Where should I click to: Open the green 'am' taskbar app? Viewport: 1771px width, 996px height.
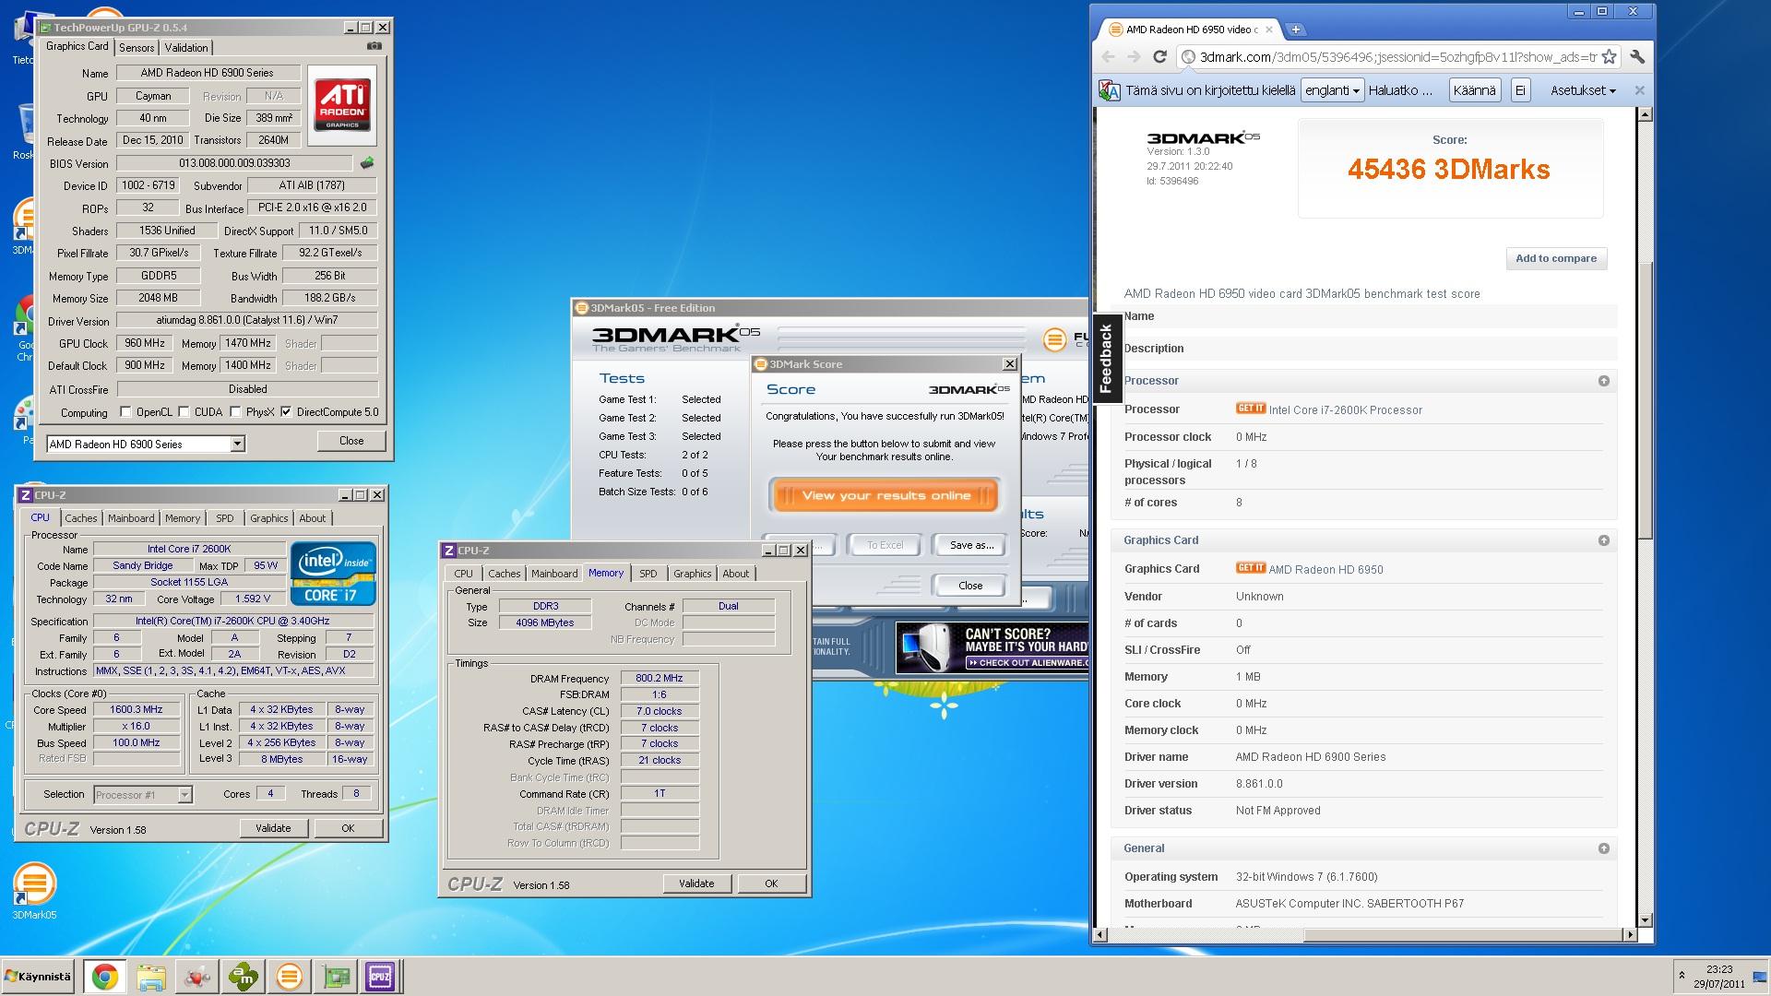tap(244, 977)
